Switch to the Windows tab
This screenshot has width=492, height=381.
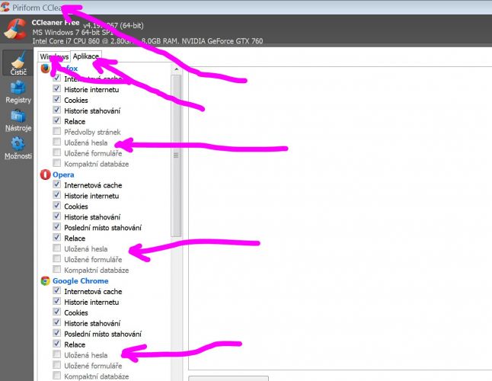tap(54, 56)
